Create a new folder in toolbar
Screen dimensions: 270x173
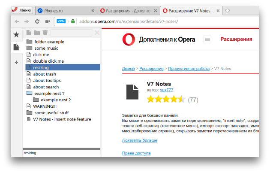[37, 33]
